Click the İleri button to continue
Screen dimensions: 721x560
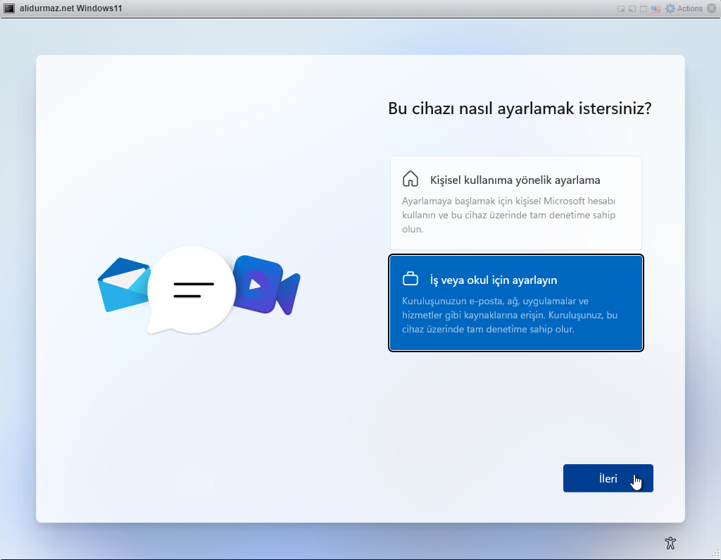click(608, 478)
